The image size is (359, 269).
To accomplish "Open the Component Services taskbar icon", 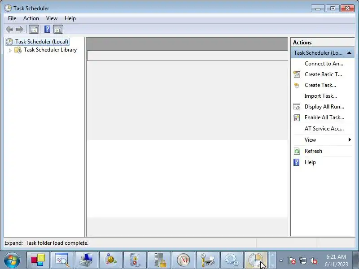I will click(110, 260).
